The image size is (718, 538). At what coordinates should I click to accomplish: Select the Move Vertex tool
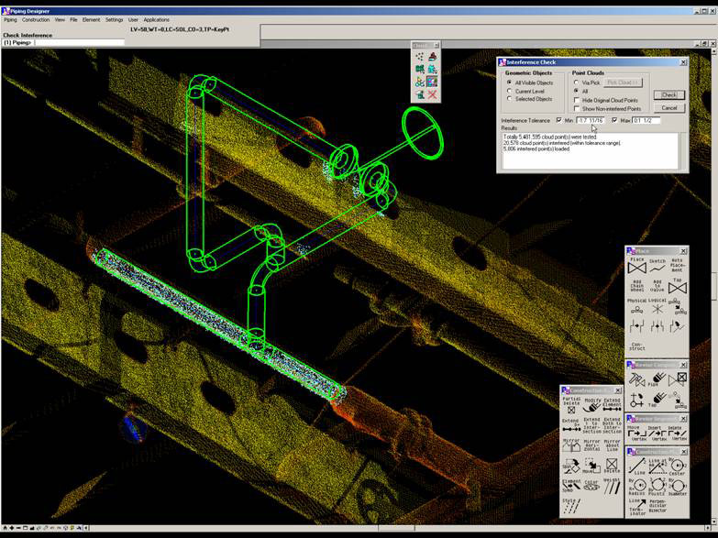point(635,434)
